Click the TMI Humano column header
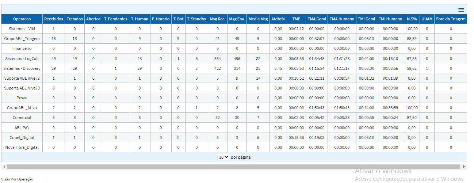The height and width of the screenshot is (183, 474). 390,19
